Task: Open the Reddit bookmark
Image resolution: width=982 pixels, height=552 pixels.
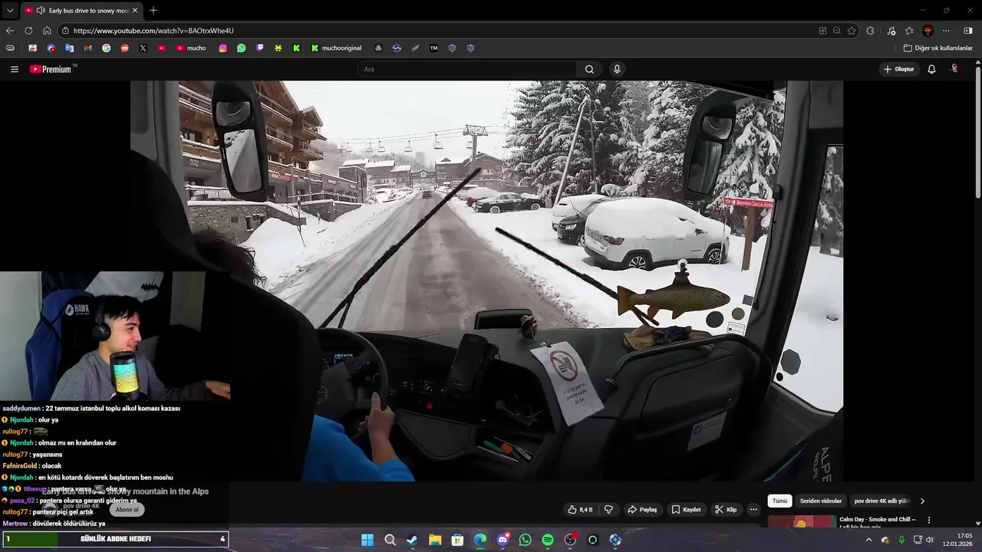Action: (124, 48)
